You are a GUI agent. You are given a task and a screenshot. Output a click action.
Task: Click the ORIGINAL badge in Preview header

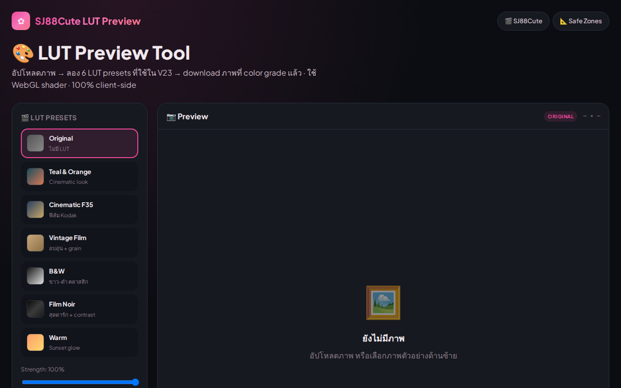point(561,116)
